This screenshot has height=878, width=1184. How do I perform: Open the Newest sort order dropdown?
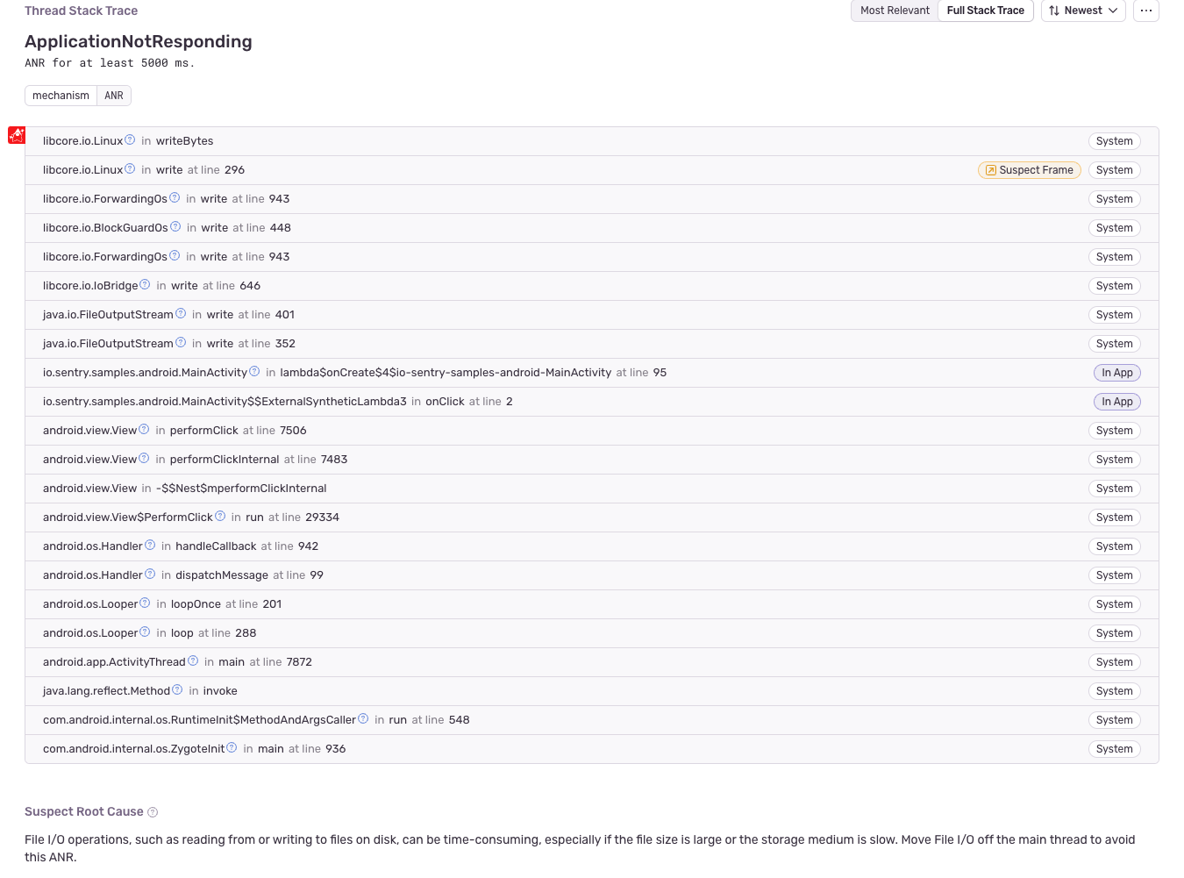click(x=1083, y=11)
